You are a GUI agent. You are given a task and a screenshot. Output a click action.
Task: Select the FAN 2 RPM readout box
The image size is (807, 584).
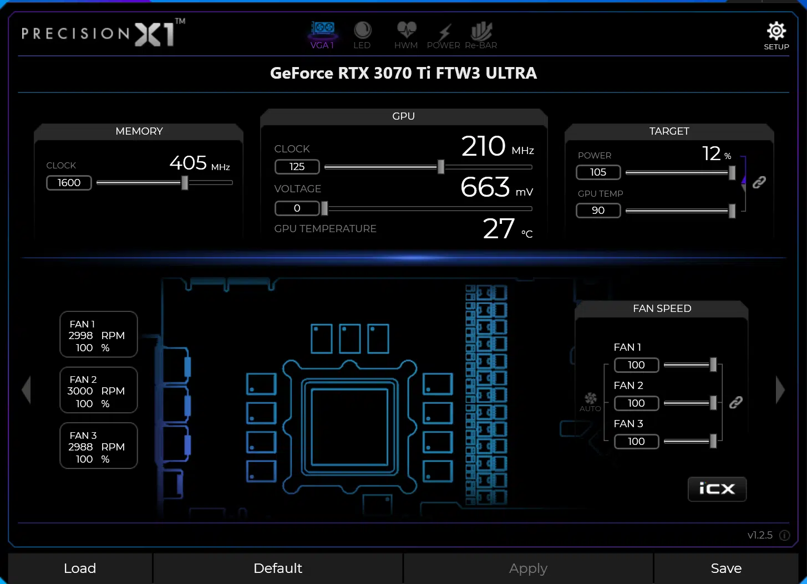click(99, 390)
